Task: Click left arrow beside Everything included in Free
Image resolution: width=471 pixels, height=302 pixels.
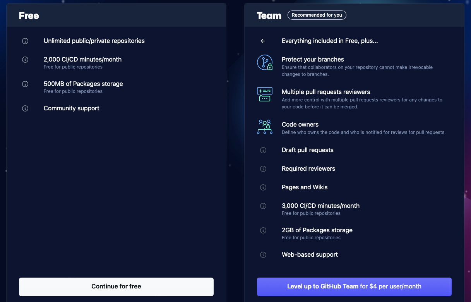Action: pos(263,41)
